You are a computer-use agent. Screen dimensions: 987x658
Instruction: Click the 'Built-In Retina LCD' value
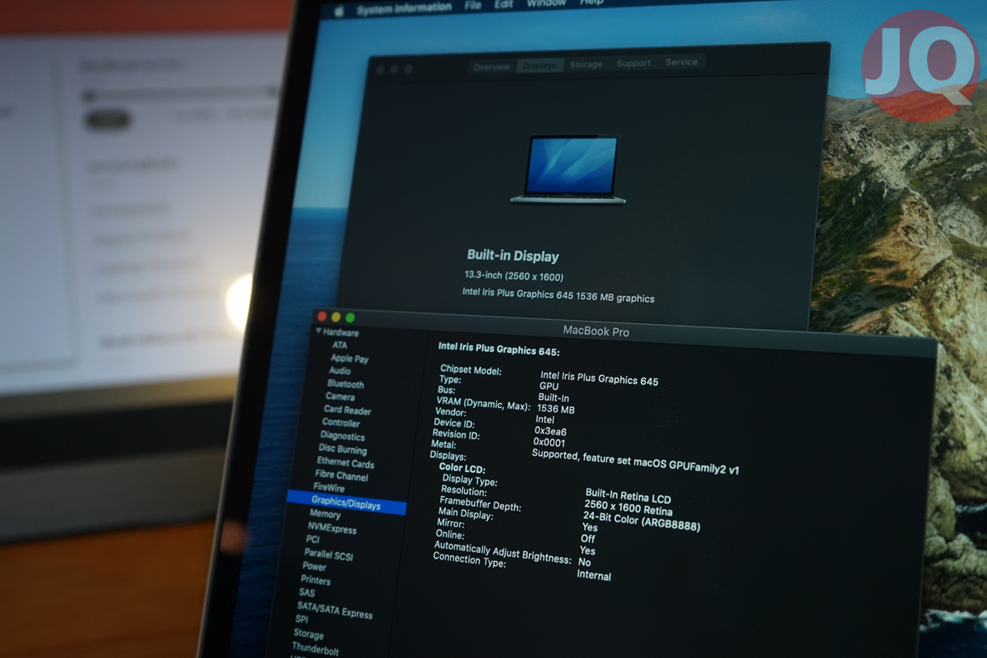(x=628, y=496)
